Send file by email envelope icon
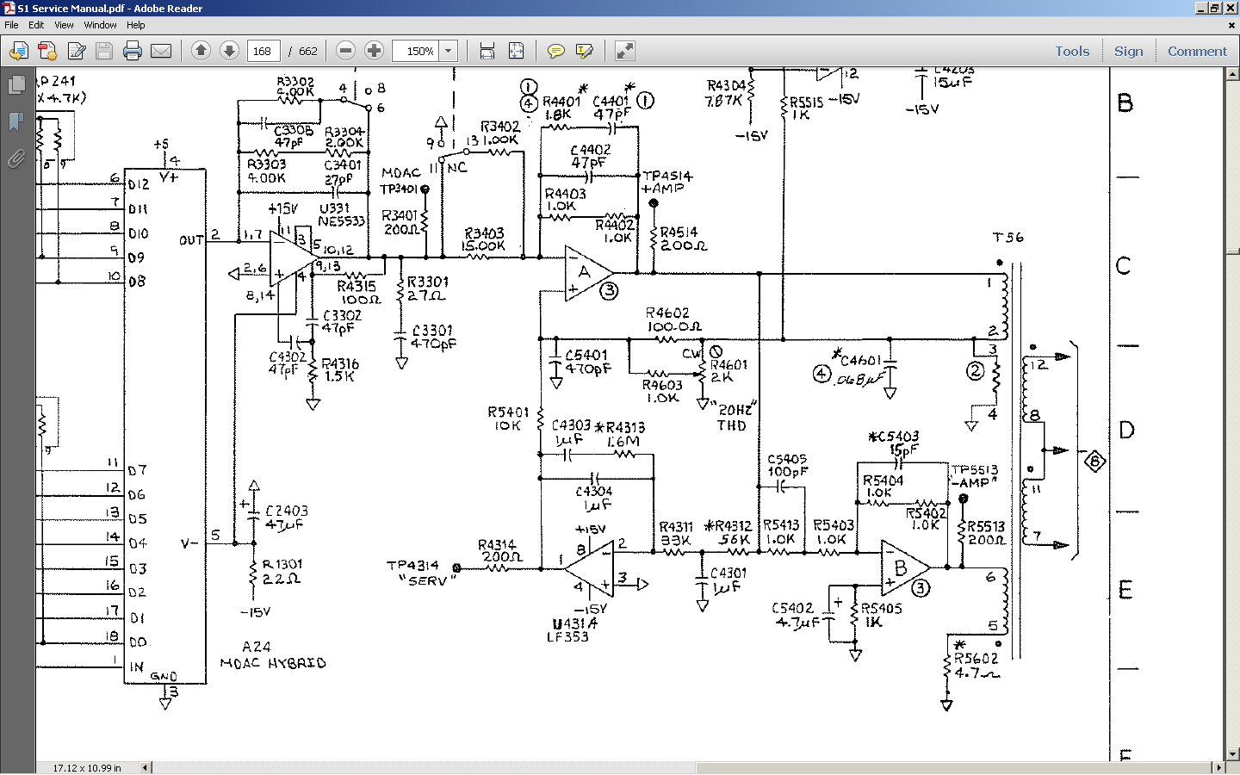 click(161, 51)
